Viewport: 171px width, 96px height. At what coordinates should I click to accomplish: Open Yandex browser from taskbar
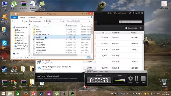pyautogui.click(x=33, y=94)
